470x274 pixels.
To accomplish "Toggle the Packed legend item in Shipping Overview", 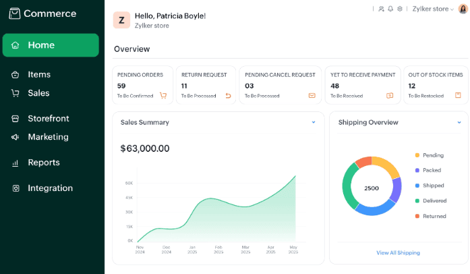I will point(432,170).
